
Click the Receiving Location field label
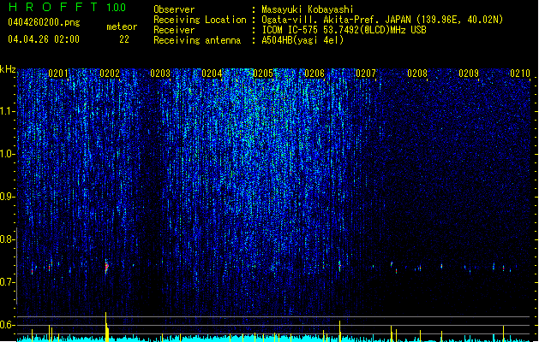[200, 20]
